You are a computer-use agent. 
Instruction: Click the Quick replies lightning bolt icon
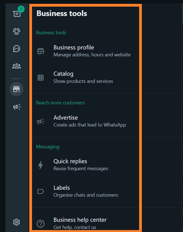tap(41, 165)
